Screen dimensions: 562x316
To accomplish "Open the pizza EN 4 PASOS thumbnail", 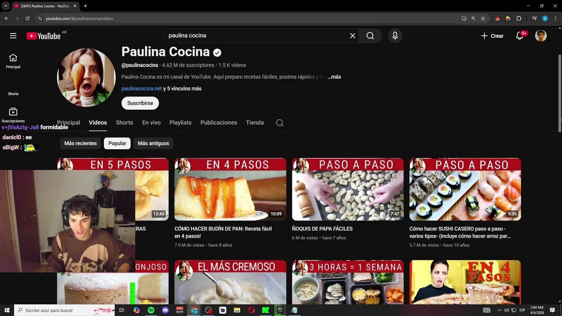I will click(465, 282).
